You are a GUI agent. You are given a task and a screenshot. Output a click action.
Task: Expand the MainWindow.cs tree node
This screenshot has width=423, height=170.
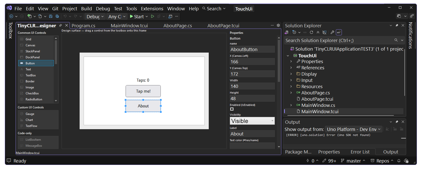click(x=291, y=105)
